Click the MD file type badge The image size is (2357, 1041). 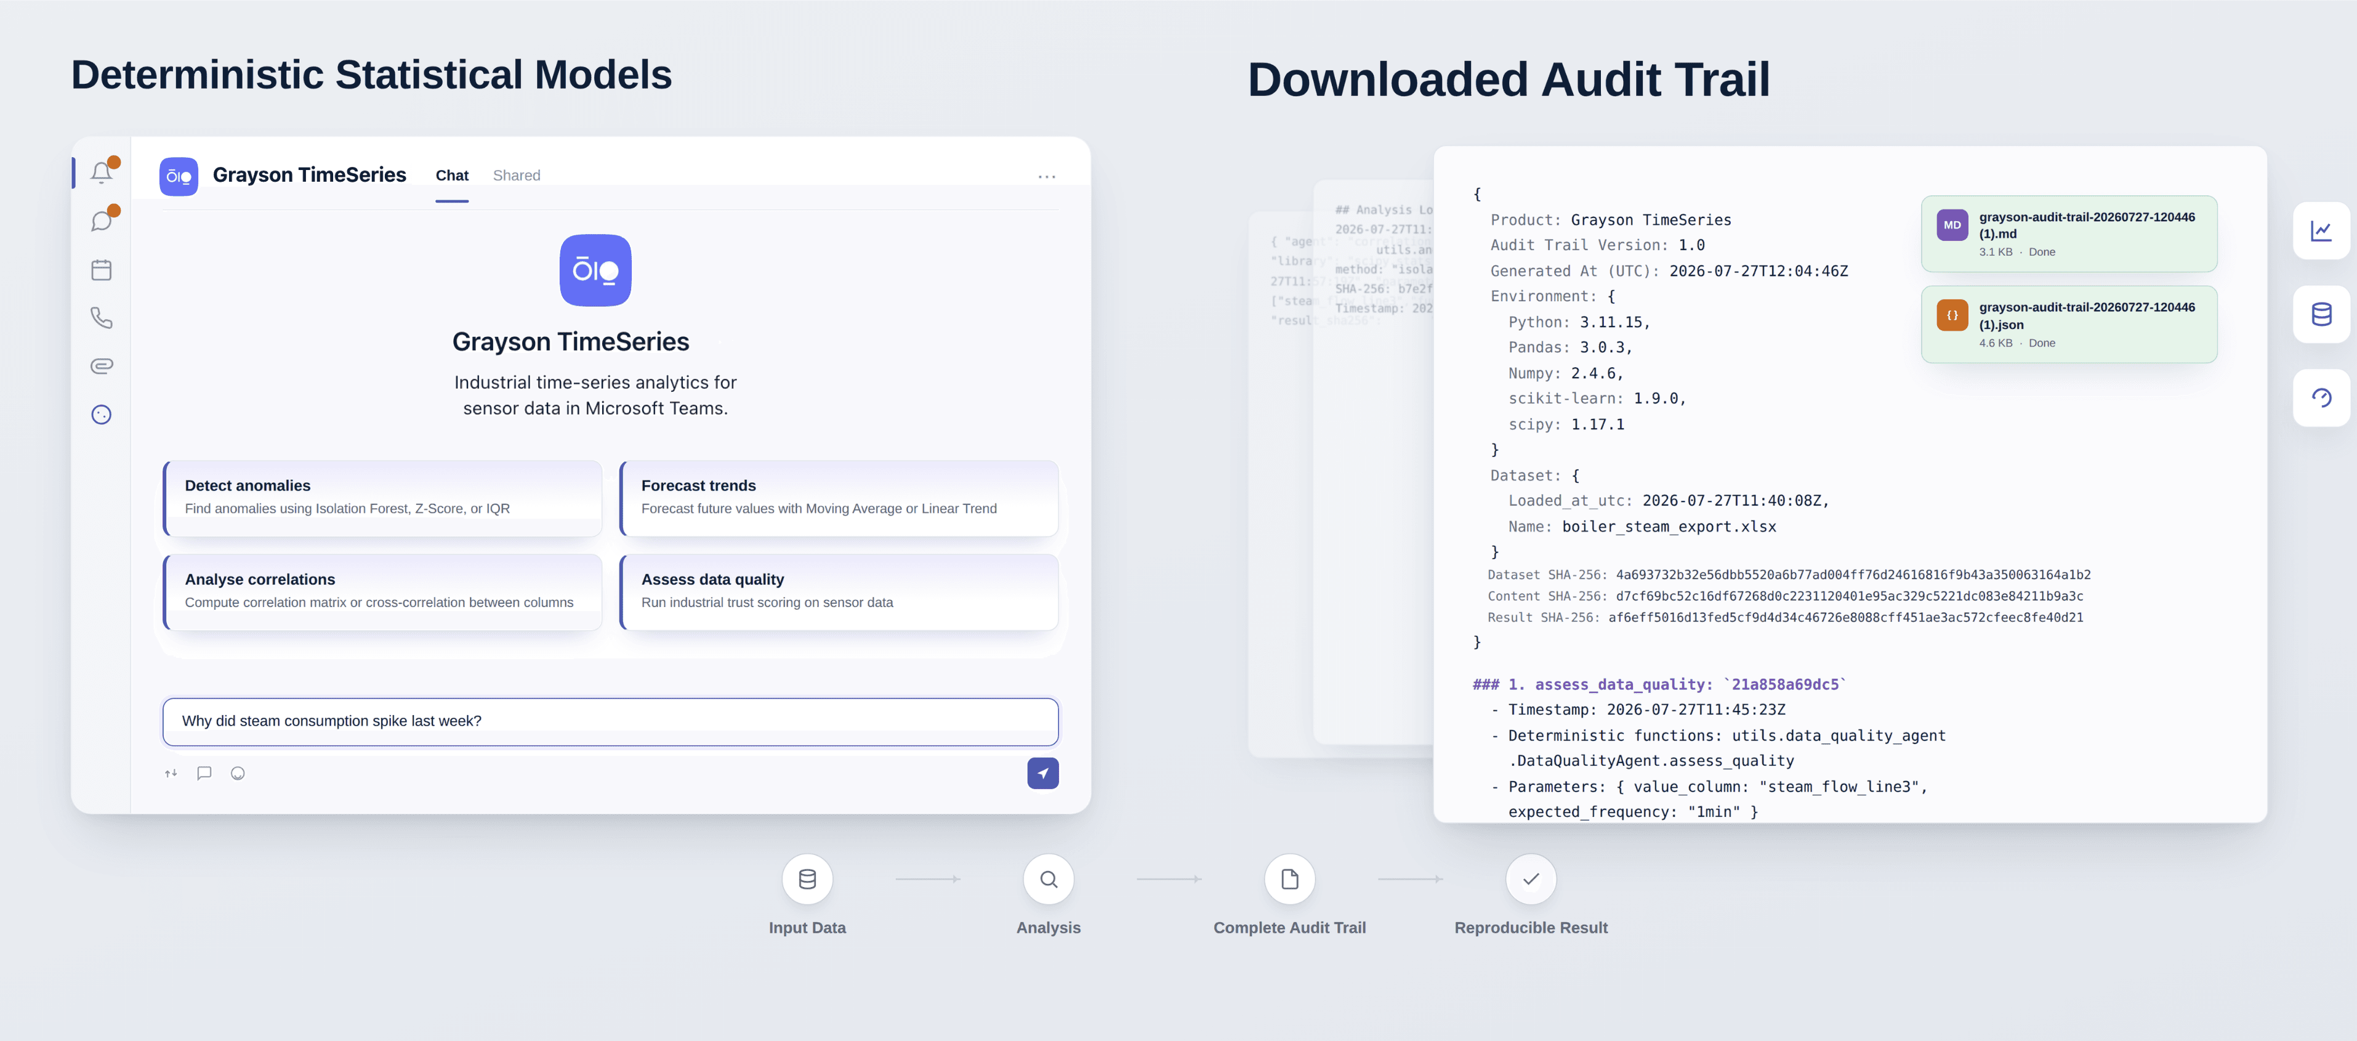[1952, 225]
